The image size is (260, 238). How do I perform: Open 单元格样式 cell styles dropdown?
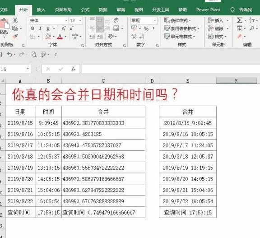[179, 36]
